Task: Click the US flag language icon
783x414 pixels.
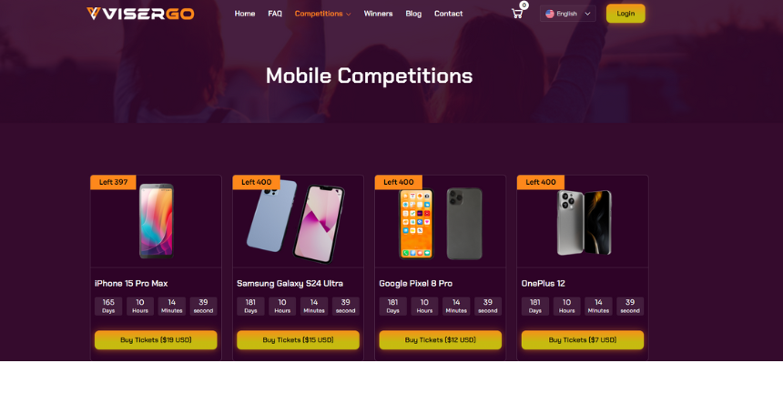Action: (x=550, y=14)
